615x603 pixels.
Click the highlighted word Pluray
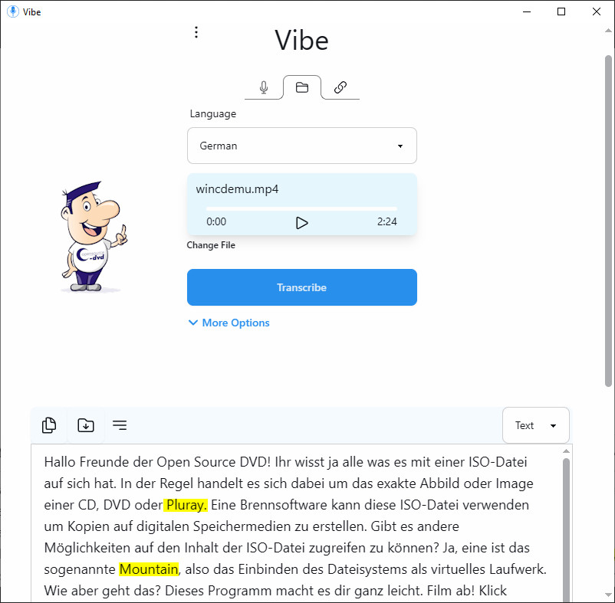[186, 505]
